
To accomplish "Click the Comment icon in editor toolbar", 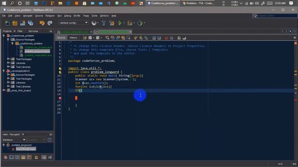I will (179, 38).
